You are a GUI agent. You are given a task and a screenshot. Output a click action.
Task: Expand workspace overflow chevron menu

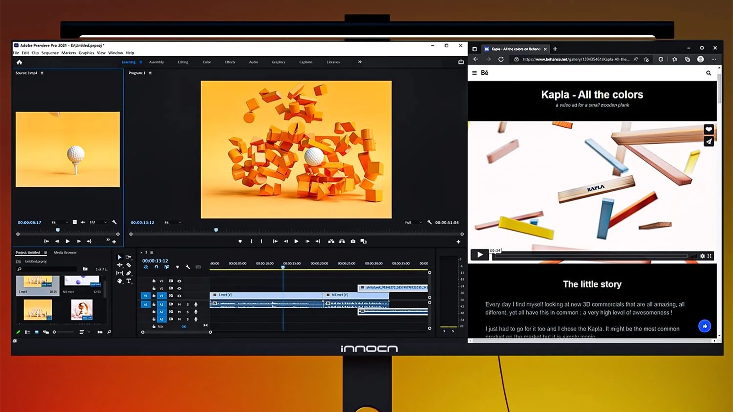click(360, 62)
